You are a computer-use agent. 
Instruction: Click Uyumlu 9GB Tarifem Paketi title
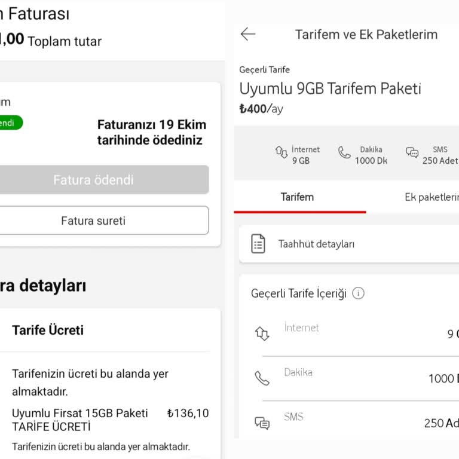(x=330, y=88)
